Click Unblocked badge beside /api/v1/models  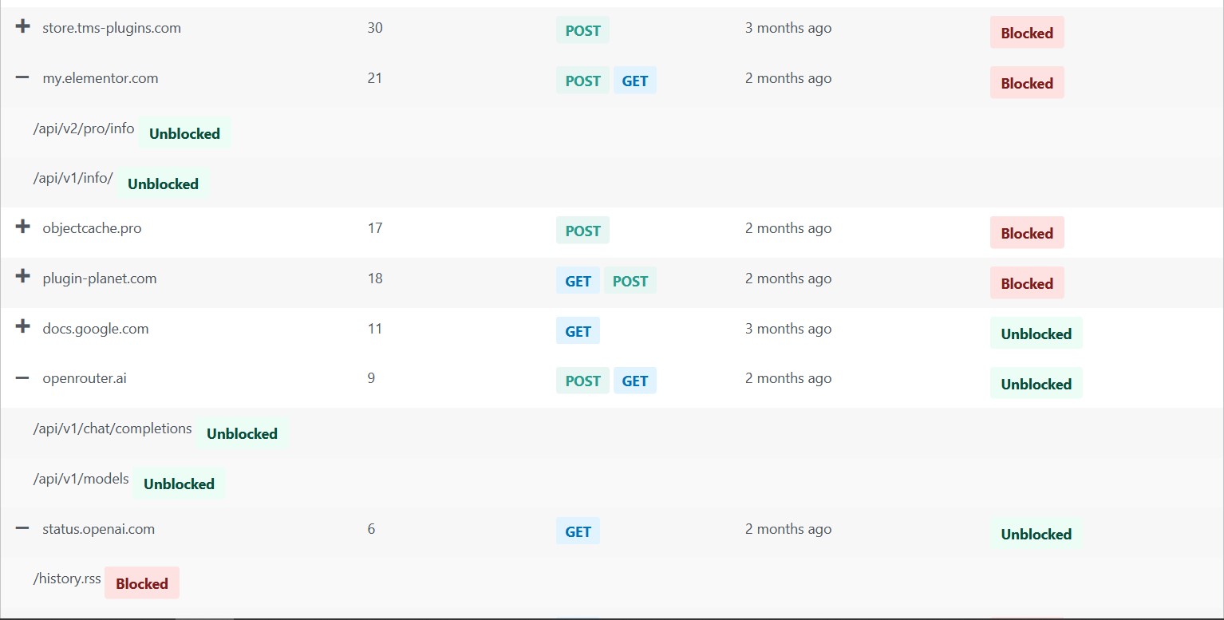click(179, 484)
